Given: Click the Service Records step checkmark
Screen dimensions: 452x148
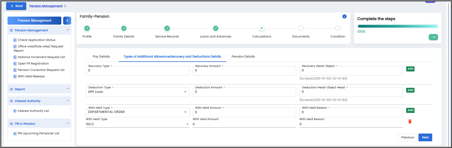Looking at the screenshot, I should click(x=167, y=28).
